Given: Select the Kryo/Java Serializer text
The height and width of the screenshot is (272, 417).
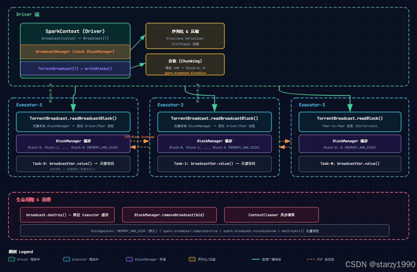Looking at the screenshot, I should point(185,38).
